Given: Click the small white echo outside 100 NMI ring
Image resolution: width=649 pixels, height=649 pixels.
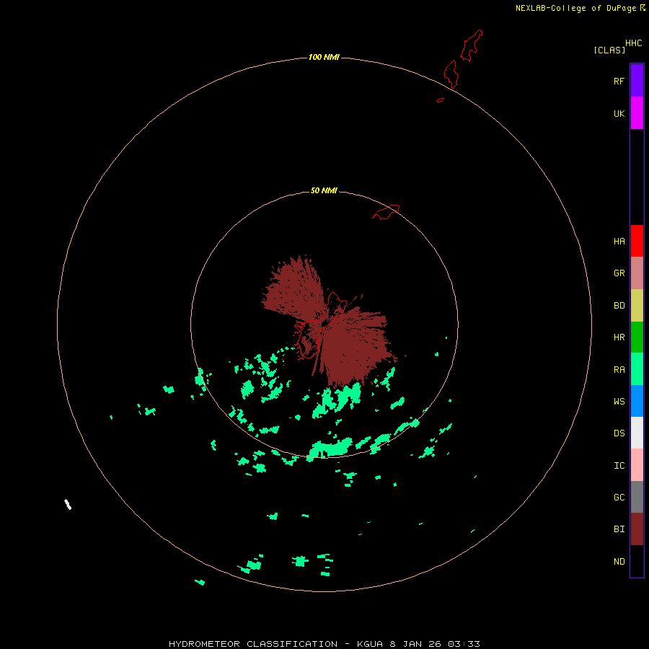Looking at the screenshot, I should (x=68, y=505).
